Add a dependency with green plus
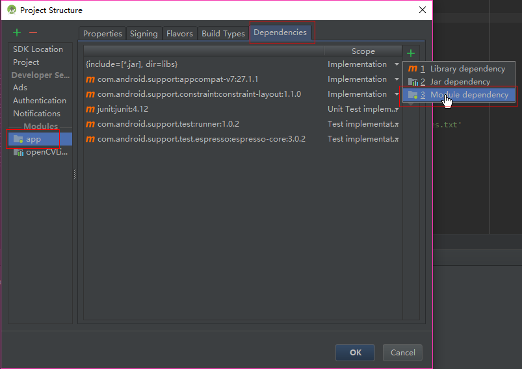The height and width of the screenshot is (369, 522). (411, 53)
